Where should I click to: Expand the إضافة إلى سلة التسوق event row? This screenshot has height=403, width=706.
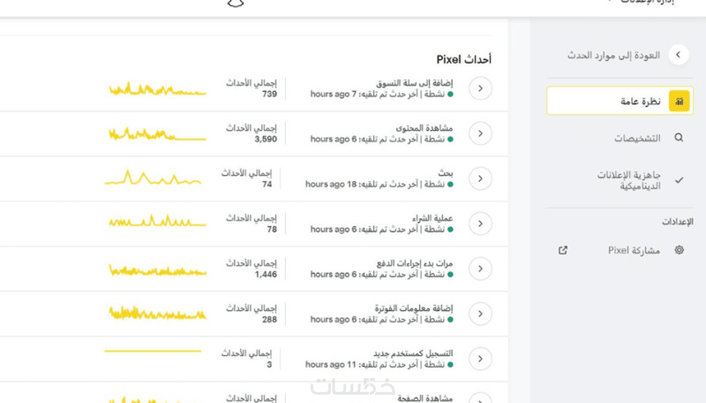[480, 88]
